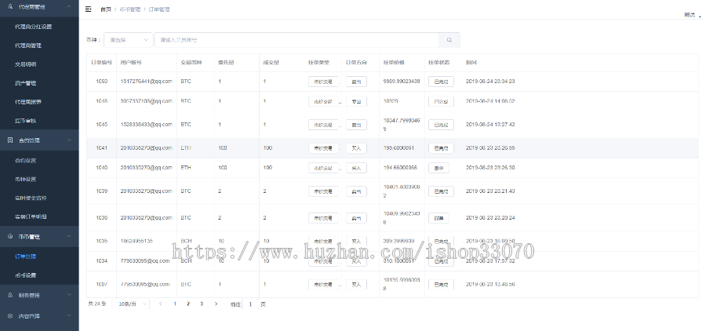
Task: Click 撤单 status tag in order 1040 row
Action: click(439, 168)
